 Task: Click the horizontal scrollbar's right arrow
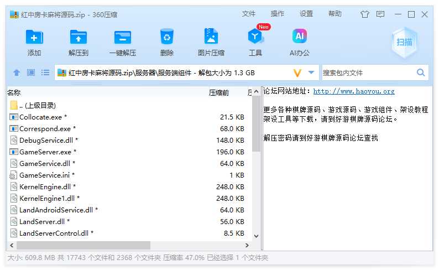[247, 245]
